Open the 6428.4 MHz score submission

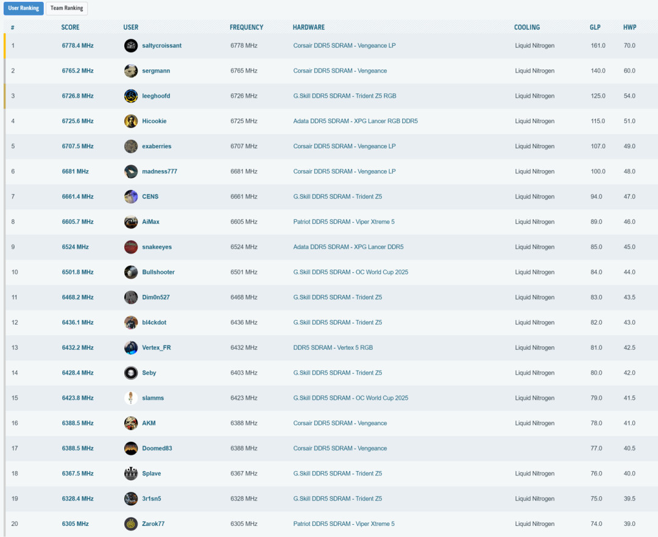point(77,373)
